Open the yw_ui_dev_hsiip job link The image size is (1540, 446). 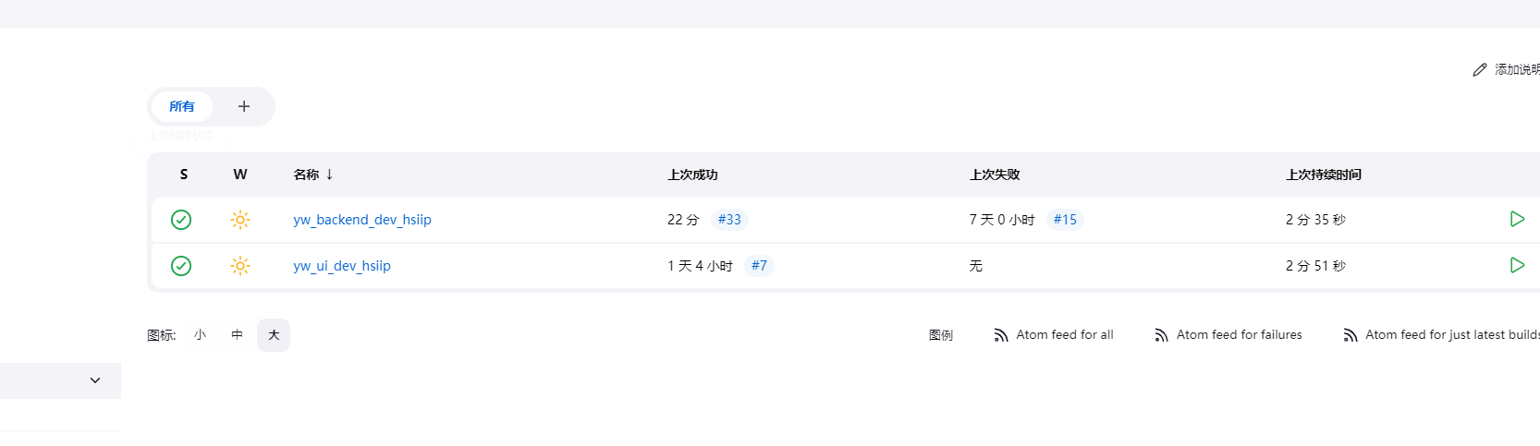tap(342, 266)
